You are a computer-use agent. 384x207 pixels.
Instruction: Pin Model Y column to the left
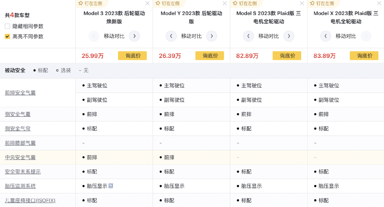(167, 4)
